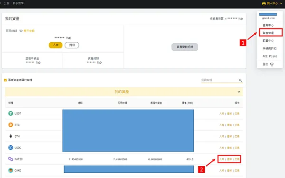Click the MATIC value 479.5
Image resolution: width=285 pixels, height=178 pixels.
point(190,159)
